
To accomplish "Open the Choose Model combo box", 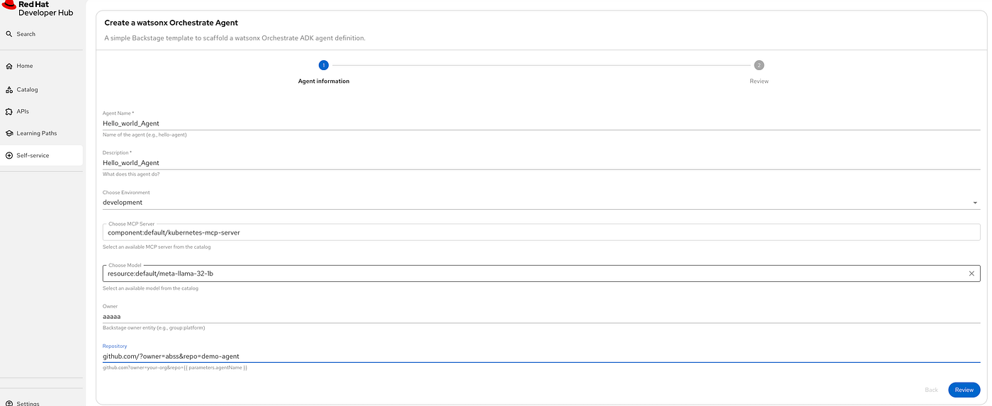I will pos(541,274).
